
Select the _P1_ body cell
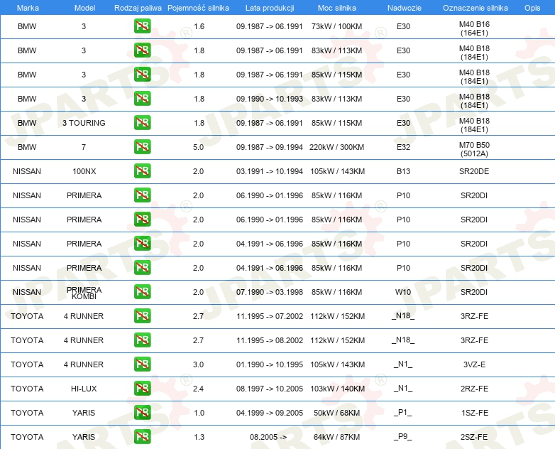(x=403, y=413)
